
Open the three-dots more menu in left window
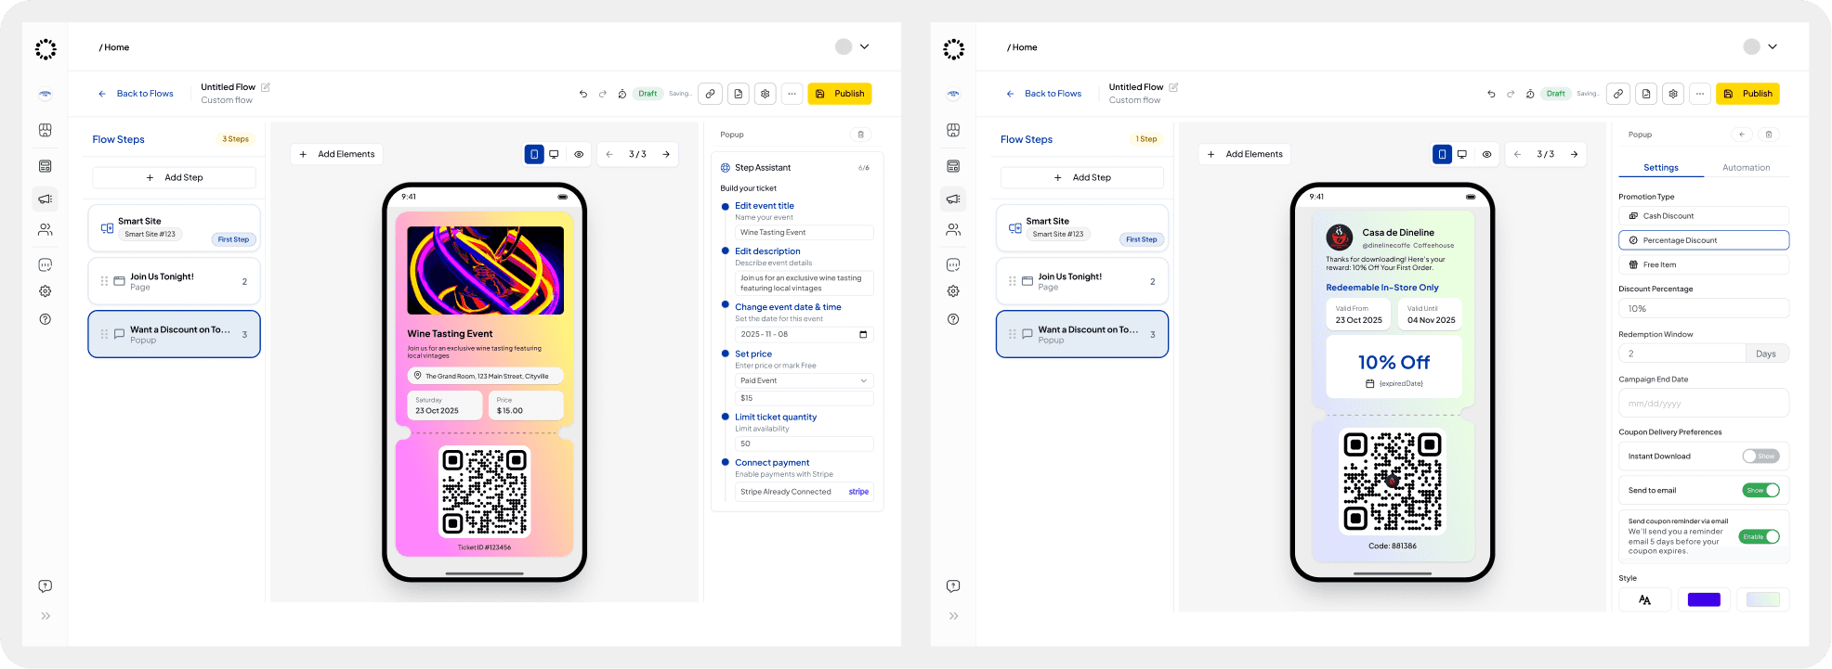(x=792, y=94)
